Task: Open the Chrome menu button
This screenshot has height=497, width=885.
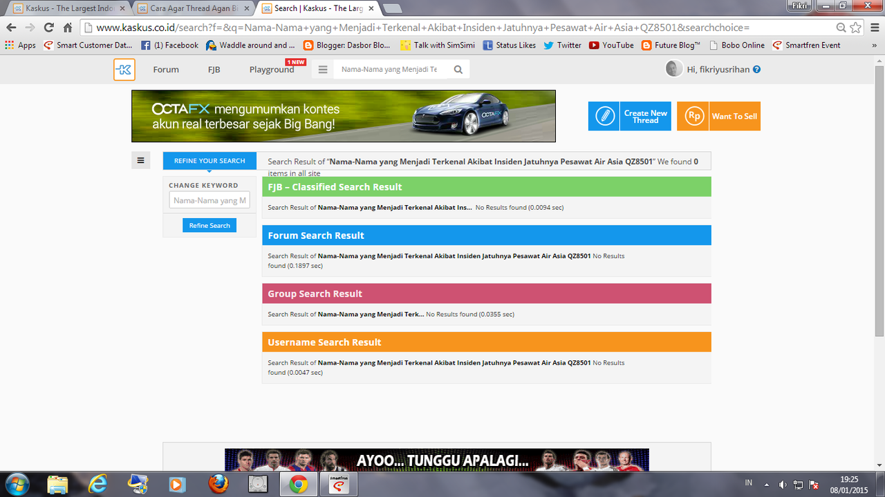Action: tap(874, 28)
